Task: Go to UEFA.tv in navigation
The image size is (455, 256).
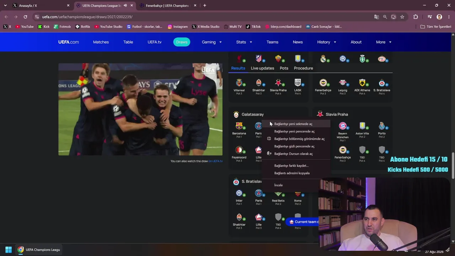Action: tap(155, 42)
